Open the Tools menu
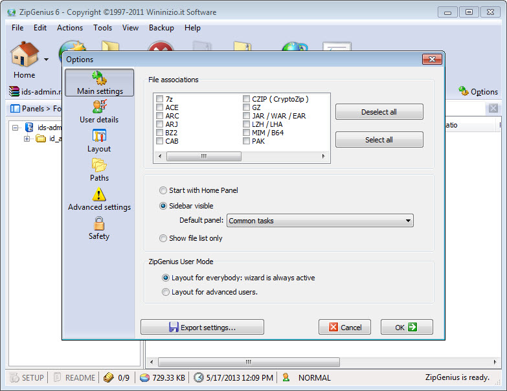This screenshot has width=507, height=391. pos(102,28)
